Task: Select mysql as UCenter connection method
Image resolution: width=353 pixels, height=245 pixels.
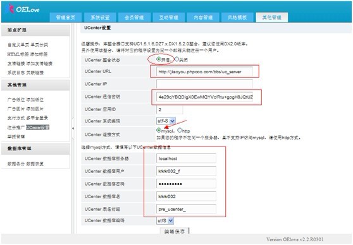Action: pos(159,130)
